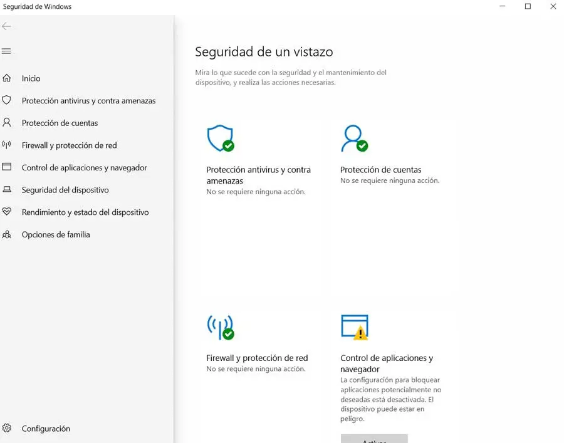Screen dimensions: 564x443
Task: Minimize the Seguridad de Windows window
Action: (x=503, y=6)
